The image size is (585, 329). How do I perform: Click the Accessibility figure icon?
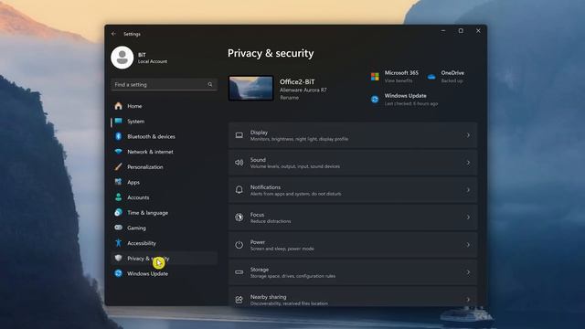[118, 243]
